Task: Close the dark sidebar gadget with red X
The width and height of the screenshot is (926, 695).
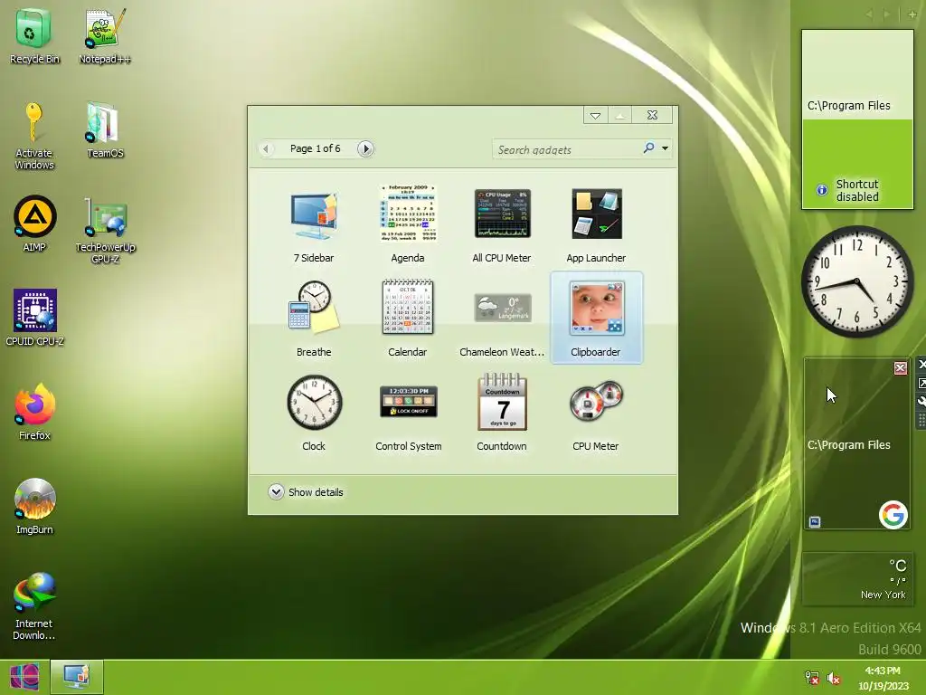Action: tap(900, 368)
